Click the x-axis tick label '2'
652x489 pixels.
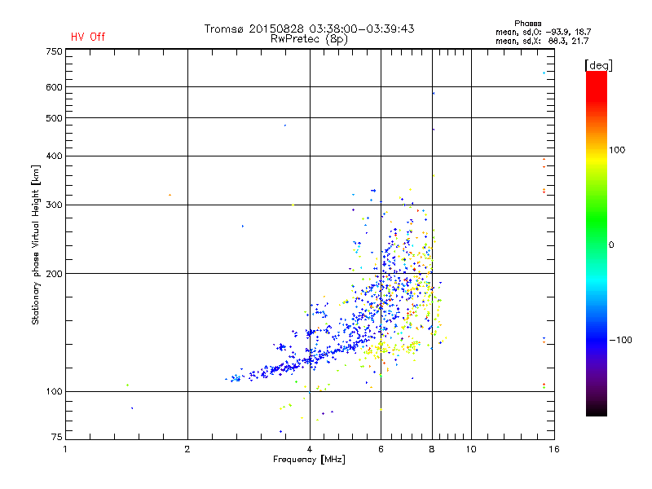(x=187, y=449)
